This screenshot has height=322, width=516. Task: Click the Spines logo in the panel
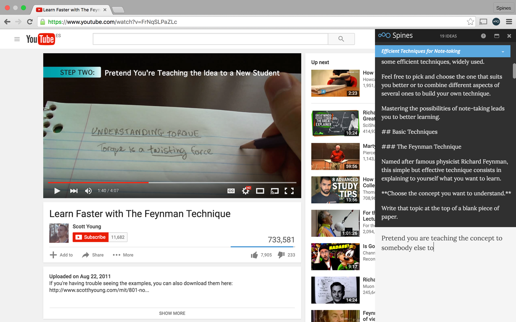395,35
